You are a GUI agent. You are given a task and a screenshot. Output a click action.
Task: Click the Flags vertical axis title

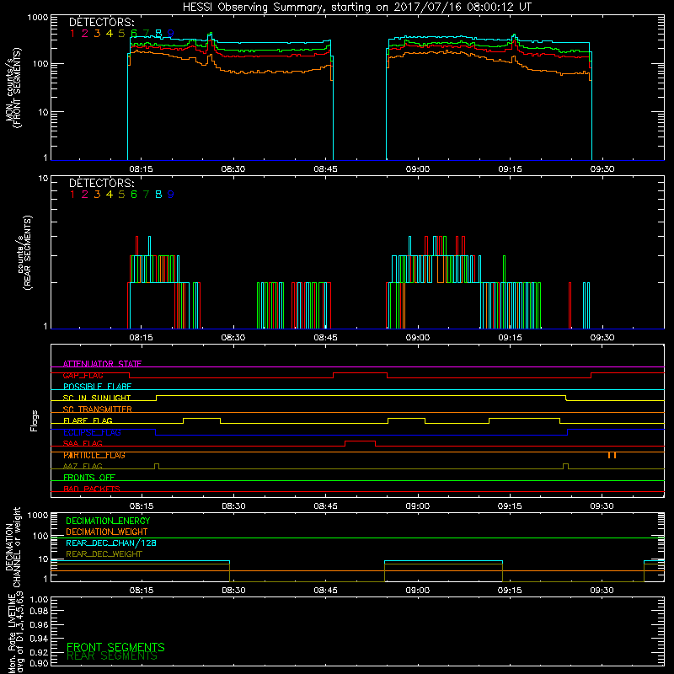pos(35,420)
